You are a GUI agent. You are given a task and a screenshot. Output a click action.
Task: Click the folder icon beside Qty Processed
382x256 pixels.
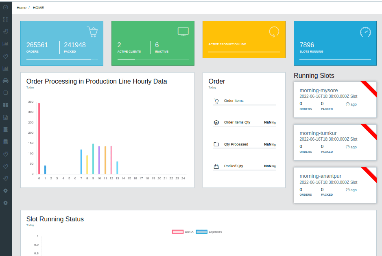tap(216, 144)
